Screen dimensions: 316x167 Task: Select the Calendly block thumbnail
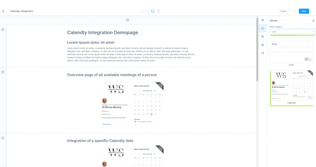tap(291, 86)
